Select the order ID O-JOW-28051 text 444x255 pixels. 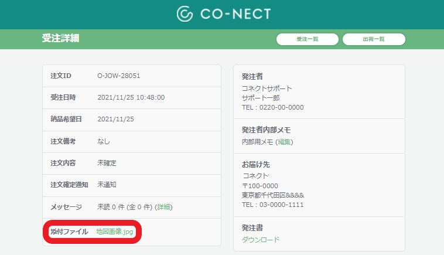coord(119,76)
